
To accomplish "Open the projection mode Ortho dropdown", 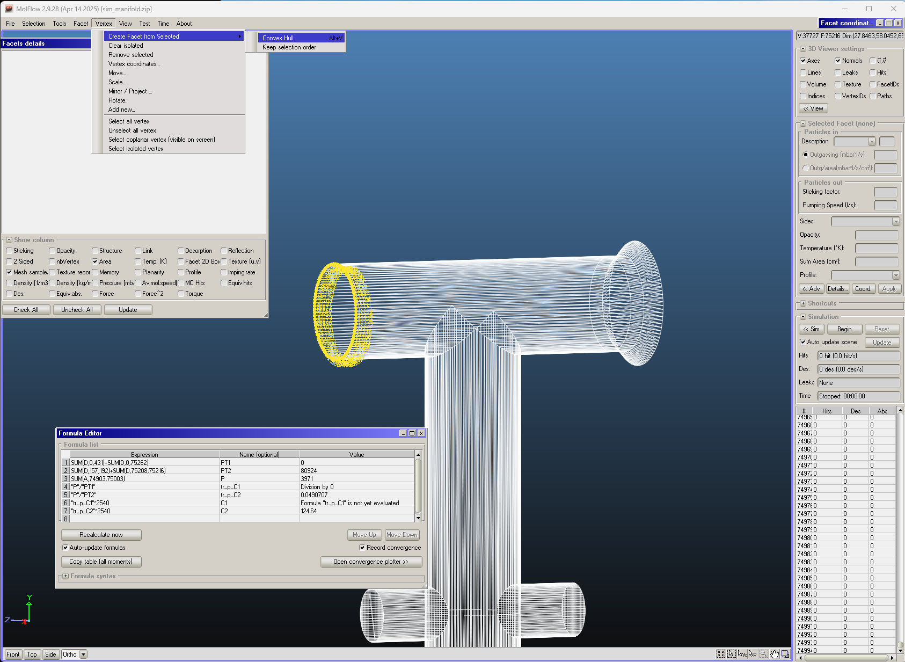I will 83,654.
